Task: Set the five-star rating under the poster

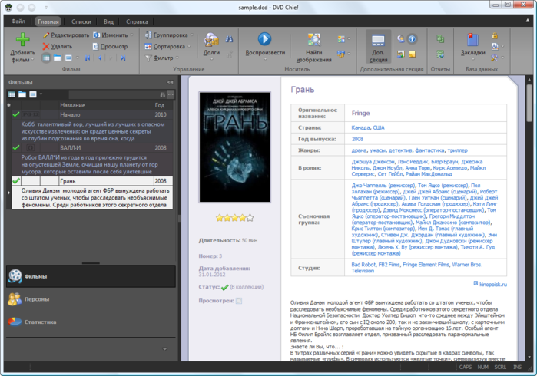Action: pyautogui.click(x=250, y=218)
